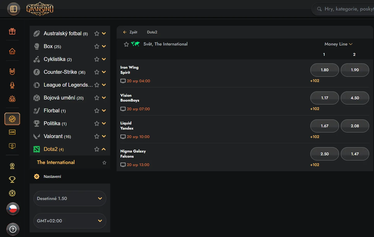This screenshot has width=374, height=237.
Task: Favorite Svět, The International with header star
Action: (x=126, y=44)
